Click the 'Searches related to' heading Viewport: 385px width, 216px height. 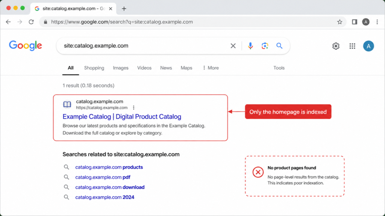(x=121, y=154)
